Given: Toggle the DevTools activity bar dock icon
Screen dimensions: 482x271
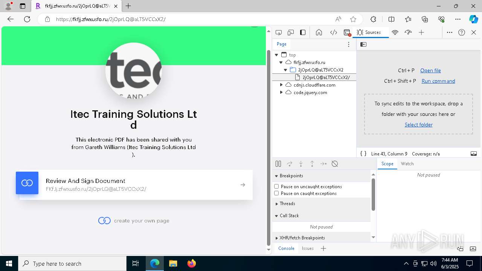Looking at the screenshot, I should click(303, 32).
